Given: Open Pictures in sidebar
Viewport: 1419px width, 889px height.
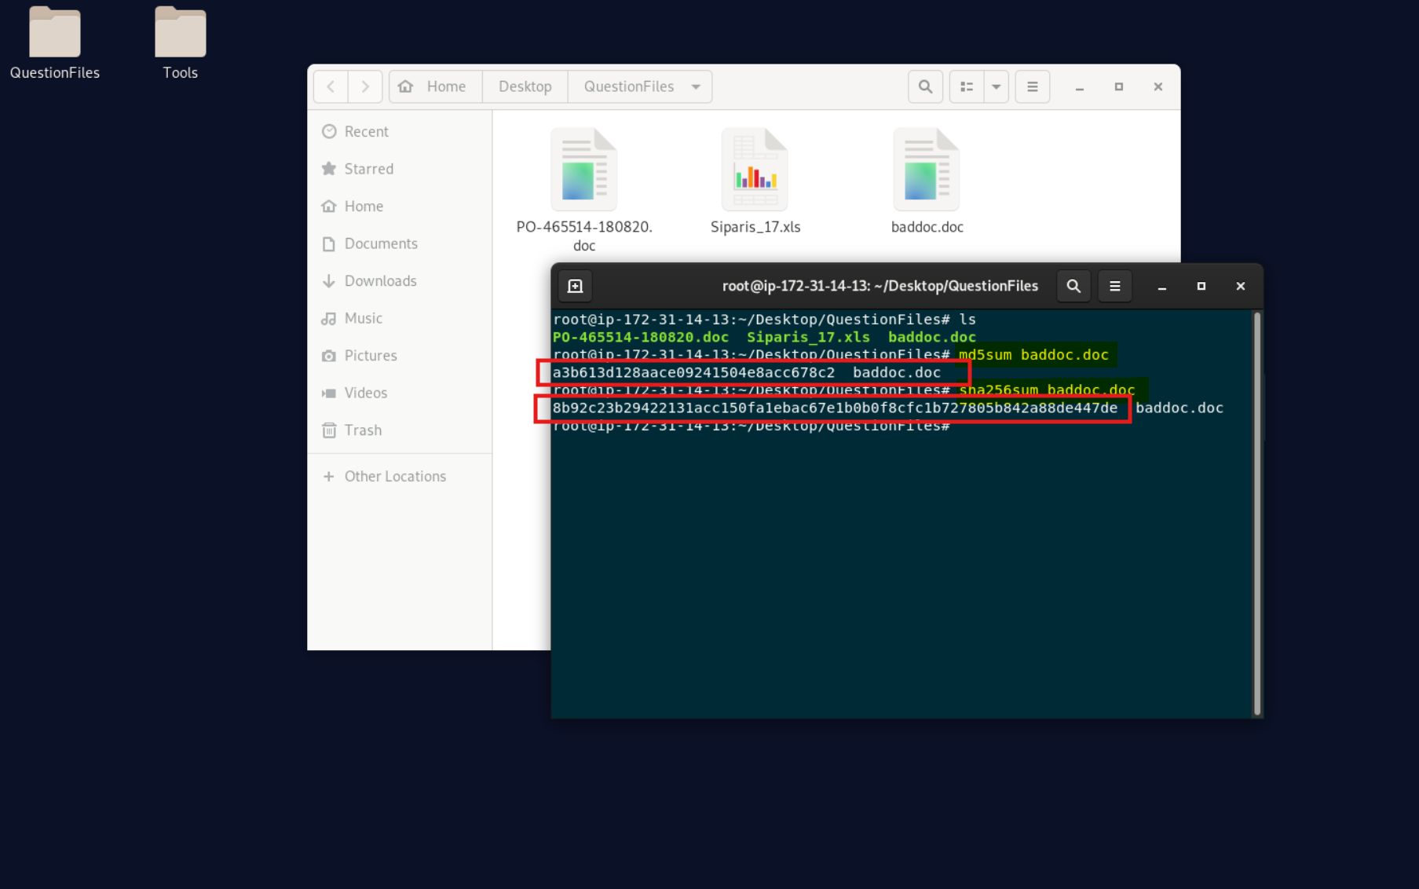Looking at the screenshot, I should click(x=400, y=355).
